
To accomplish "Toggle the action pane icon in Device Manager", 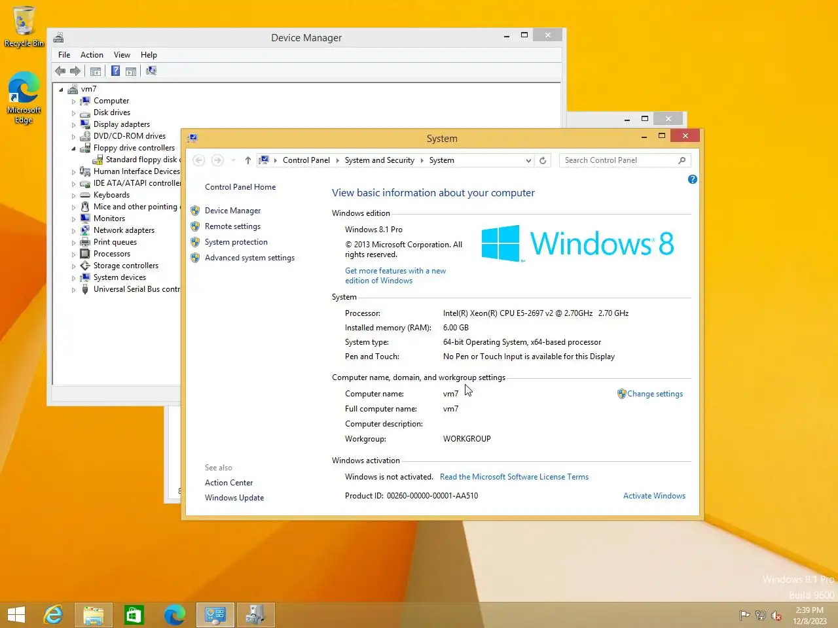I will [131, 71].
